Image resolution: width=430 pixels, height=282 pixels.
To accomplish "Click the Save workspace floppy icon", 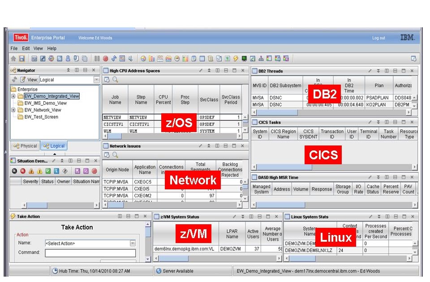I will tap(21, 59).
